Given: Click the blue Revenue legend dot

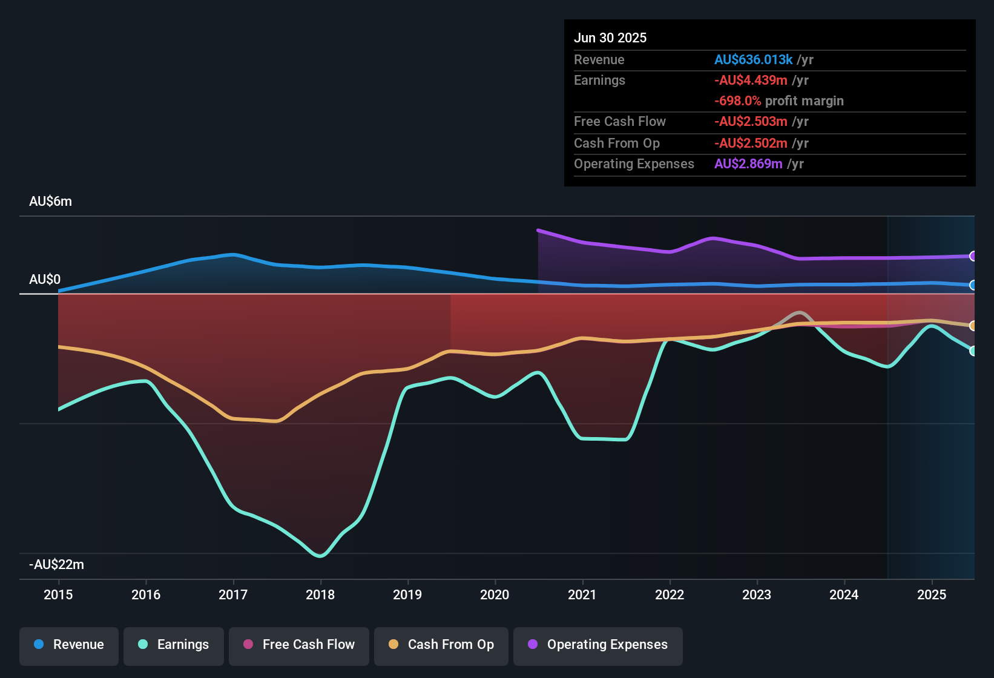Looking at the screenshot, I should [x=39, y=645].
